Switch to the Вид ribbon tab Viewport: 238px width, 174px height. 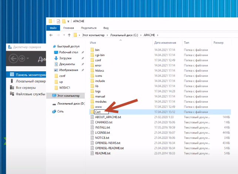coord(106,28)
